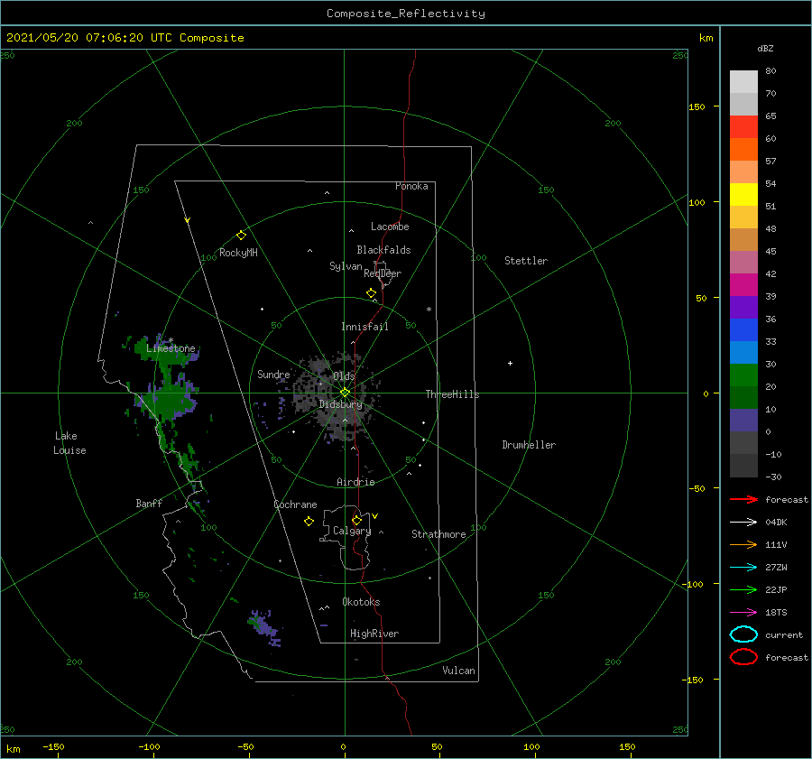Click the Strathmore label
Screen dimensions: 812x759
pos(438,534)
